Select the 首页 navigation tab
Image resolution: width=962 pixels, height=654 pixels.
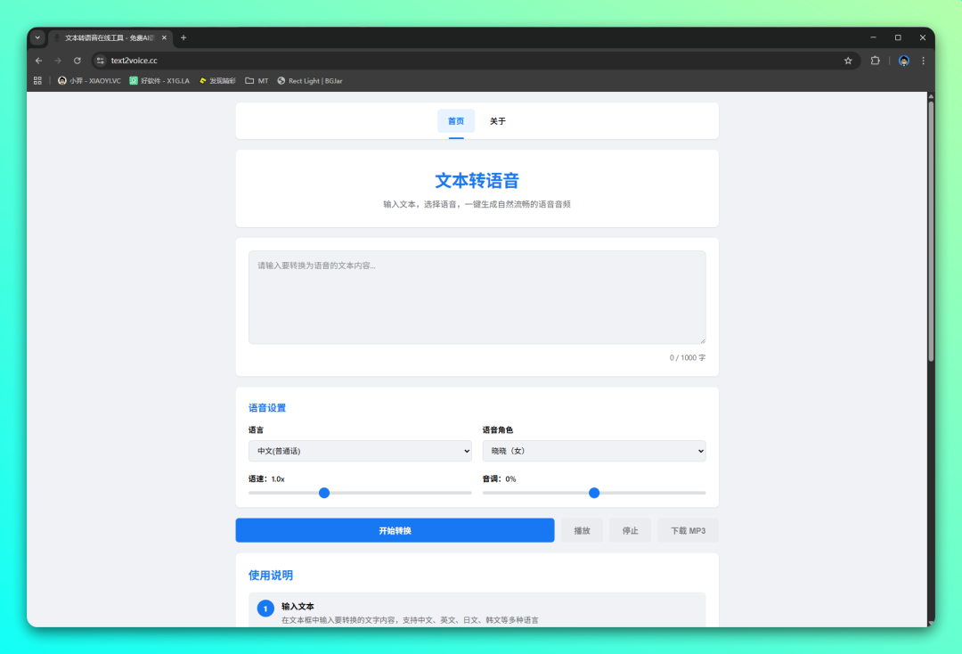click(456, 121)
